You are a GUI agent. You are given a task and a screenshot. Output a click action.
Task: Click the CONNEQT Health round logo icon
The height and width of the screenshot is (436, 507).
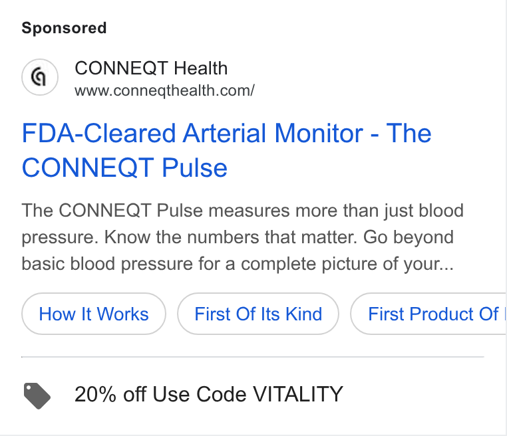pos(40,77)
